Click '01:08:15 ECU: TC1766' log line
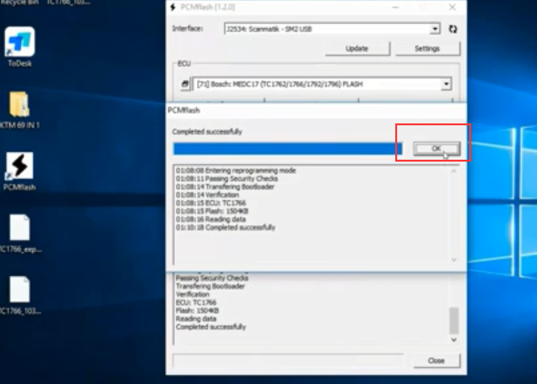The image size is (537, 384). coord(211,203)
